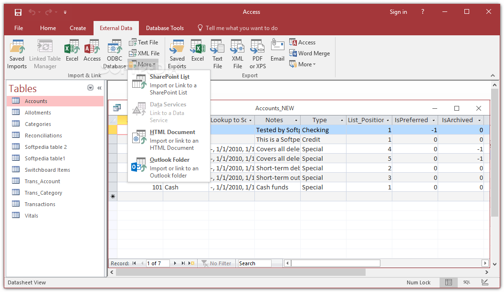Export as PDF or XPS
The height and width of the screenshot is (292, 504).
[x=258, y=54]
